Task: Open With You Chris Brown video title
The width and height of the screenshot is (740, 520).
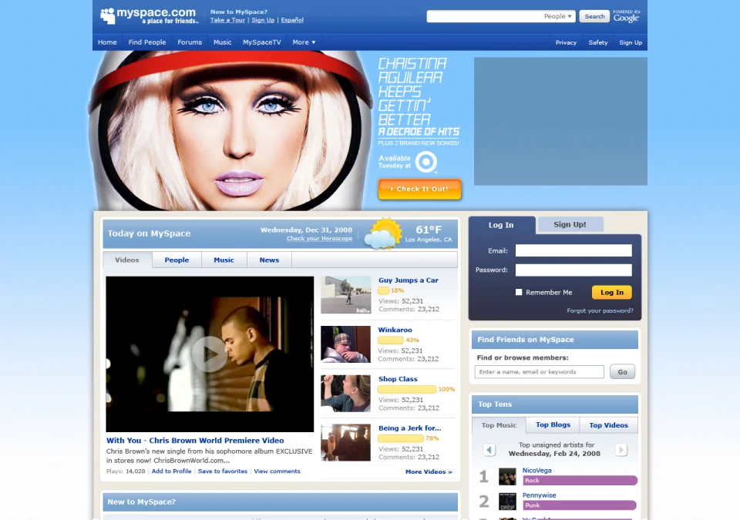Action: coord(195,440)
